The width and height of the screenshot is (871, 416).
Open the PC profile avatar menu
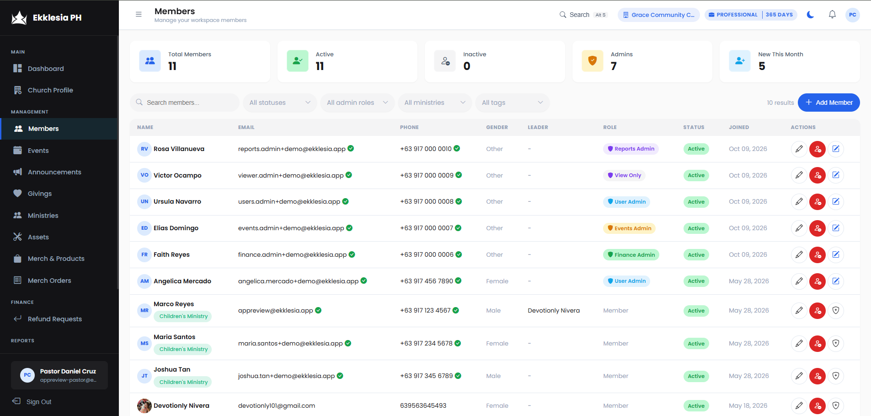coord(853,15)
